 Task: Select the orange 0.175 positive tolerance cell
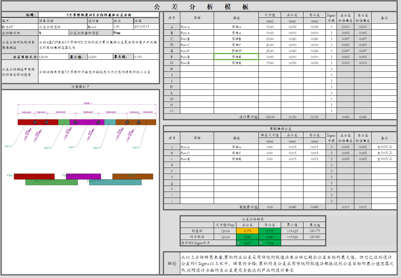[x=247, y=231]
